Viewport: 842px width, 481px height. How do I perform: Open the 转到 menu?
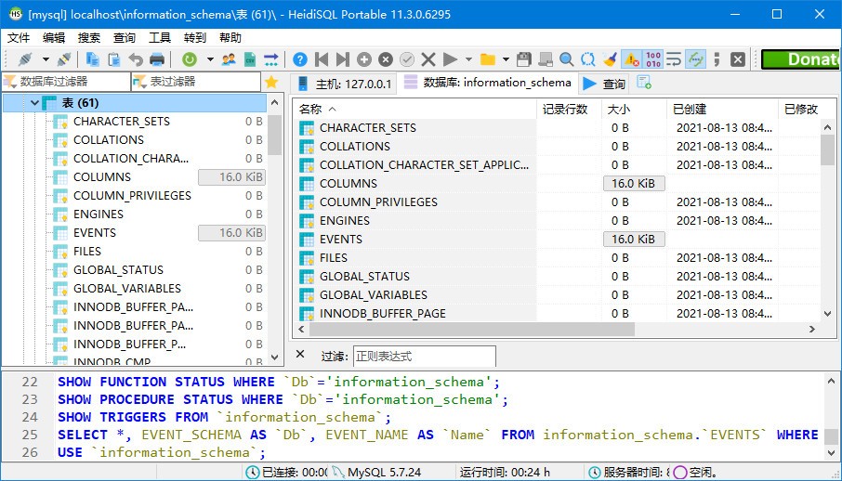tap(195, 37)
